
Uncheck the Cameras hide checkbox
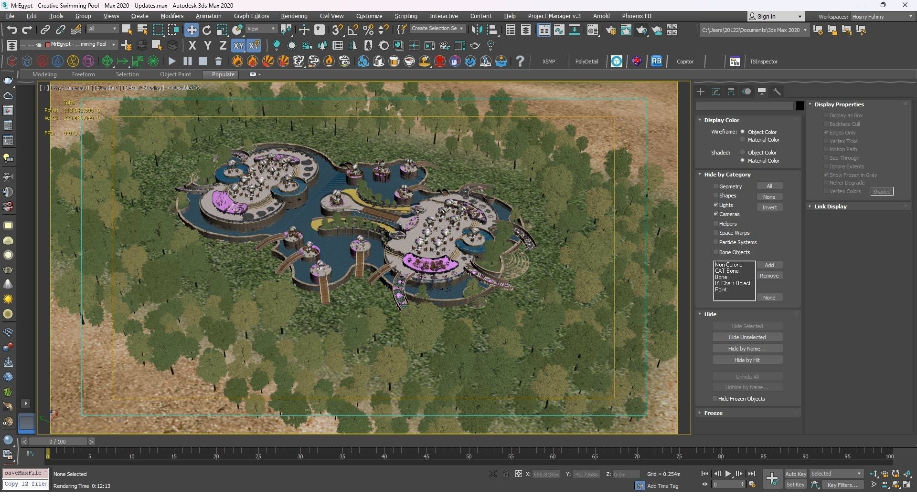[716, 214]
